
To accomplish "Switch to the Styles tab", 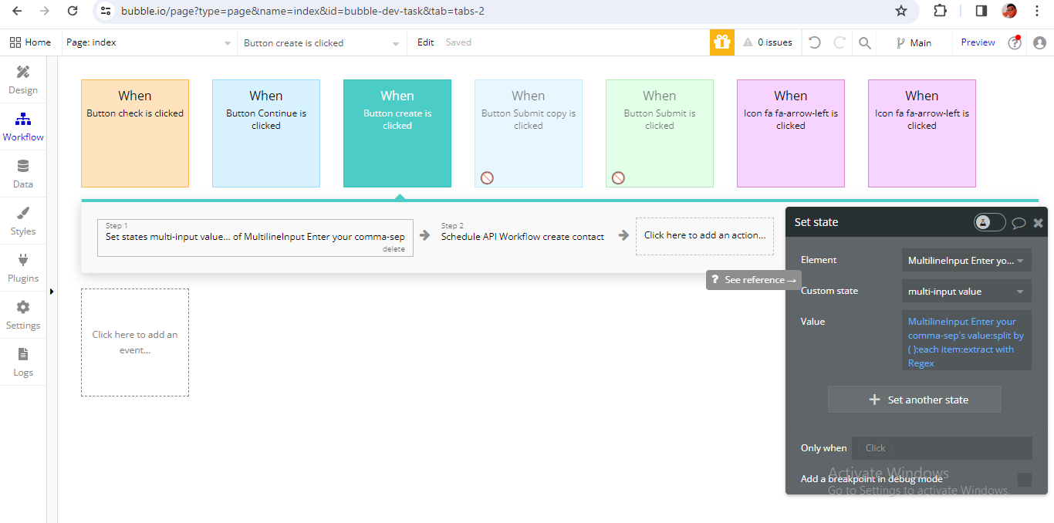I will (23, 221).
